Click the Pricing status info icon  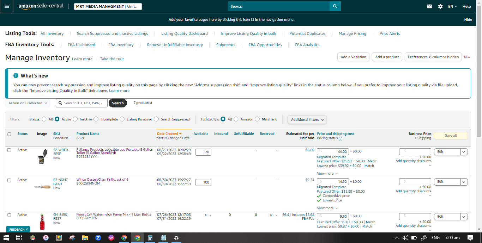(341, 139)
